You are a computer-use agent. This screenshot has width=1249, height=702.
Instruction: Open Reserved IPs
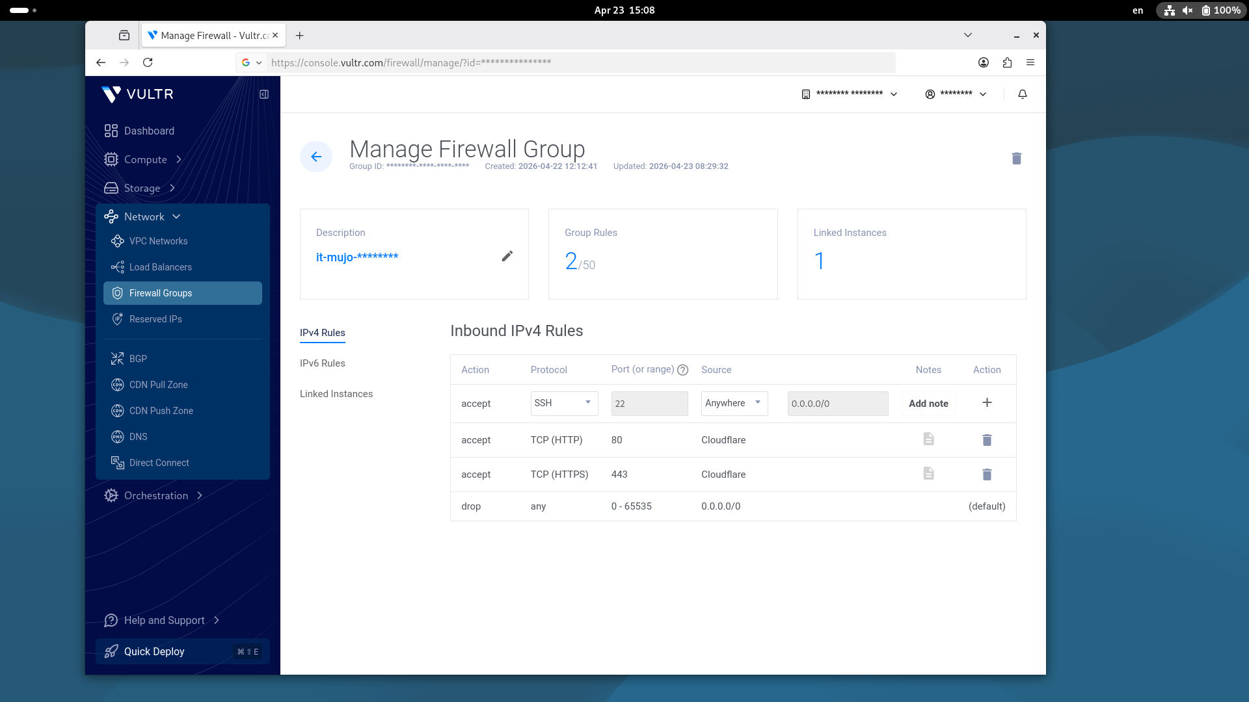146,319
